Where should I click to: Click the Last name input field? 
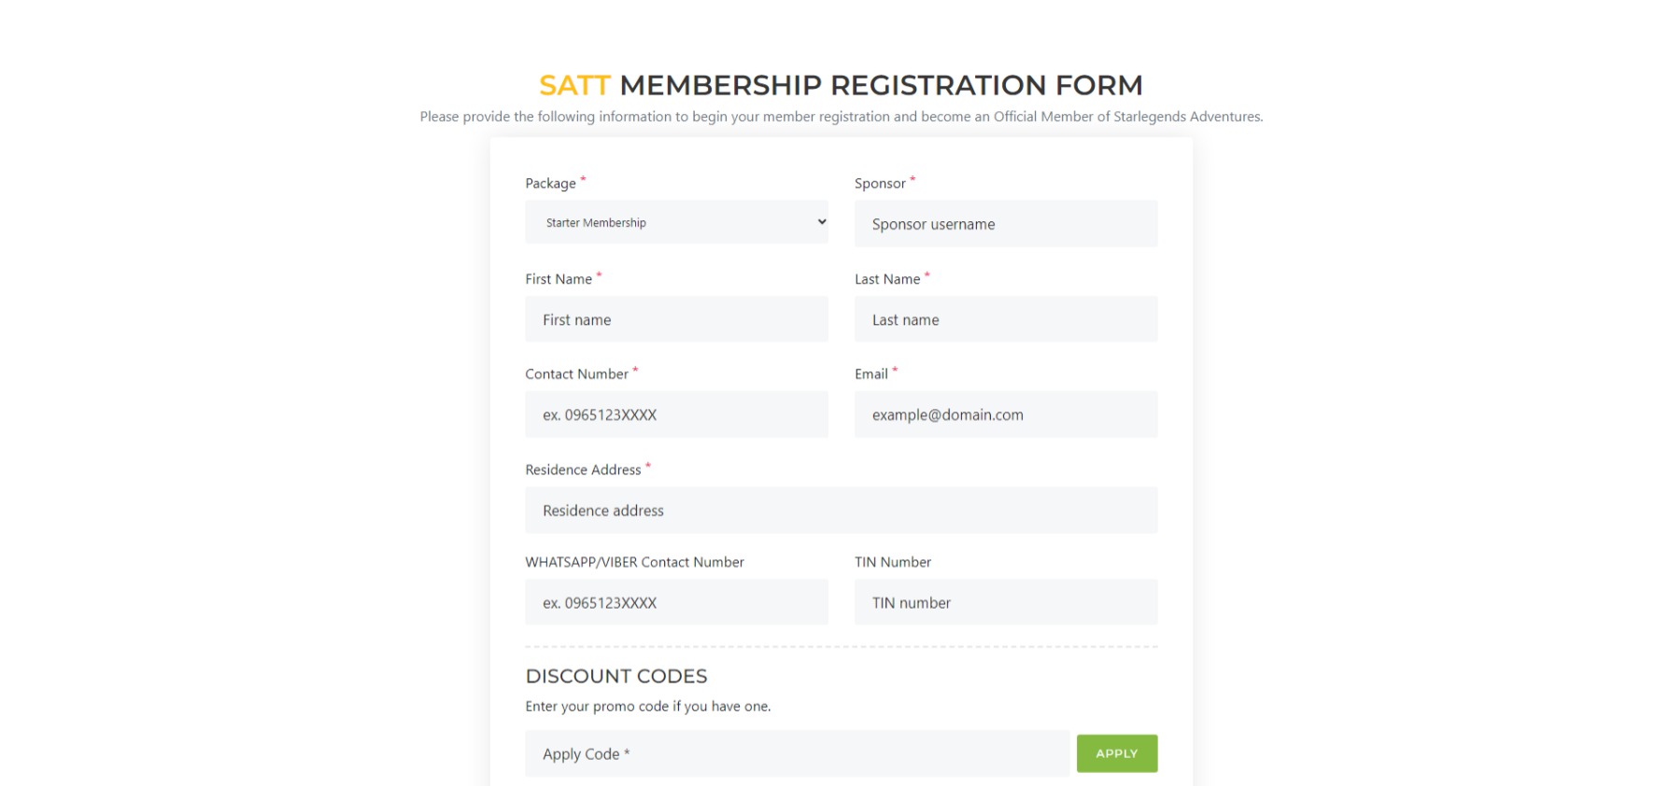(x=1006, y=318)
